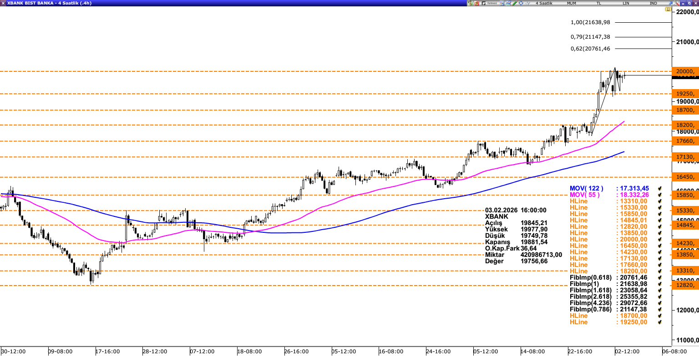Viewport: 699px width, 356px height.
Task: Click the waveform indicator icon in toolbar
Action: point(527,3)
